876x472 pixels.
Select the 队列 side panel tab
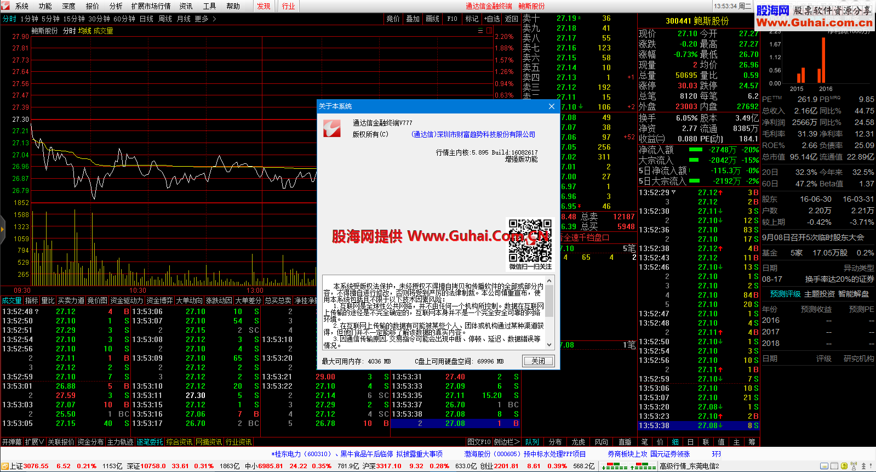(532, 442)
